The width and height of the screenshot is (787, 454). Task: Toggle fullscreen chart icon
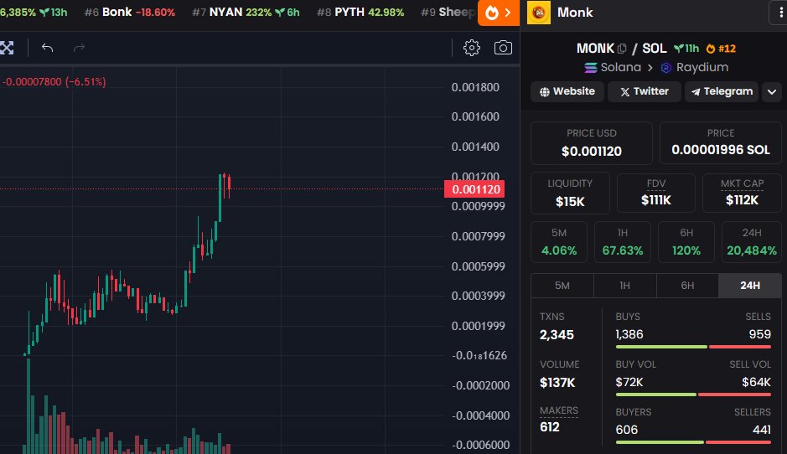pyautogui.click(x=7, y=48)
